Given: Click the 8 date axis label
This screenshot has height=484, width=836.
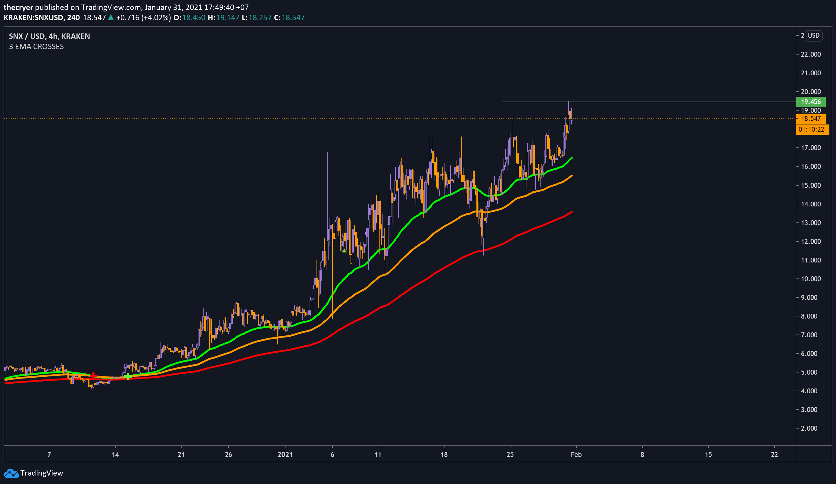Looking at the screenshot, I should click(642, 454).
